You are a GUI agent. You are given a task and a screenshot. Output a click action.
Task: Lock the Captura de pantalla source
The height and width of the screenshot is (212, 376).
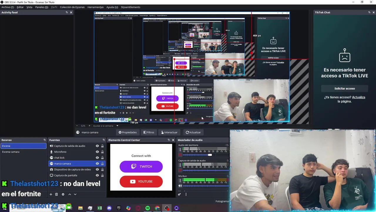[x=102, y=175]
